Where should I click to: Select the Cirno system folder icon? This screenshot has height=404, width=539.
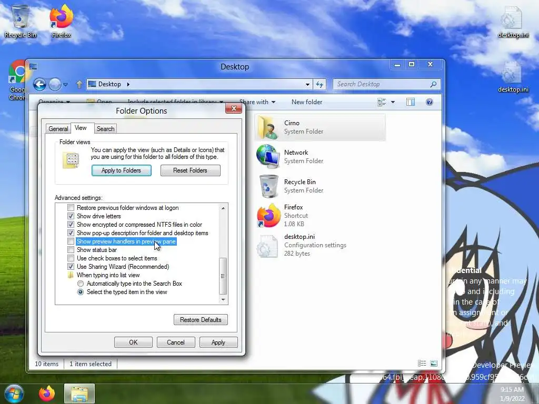[x=268, y=127]
